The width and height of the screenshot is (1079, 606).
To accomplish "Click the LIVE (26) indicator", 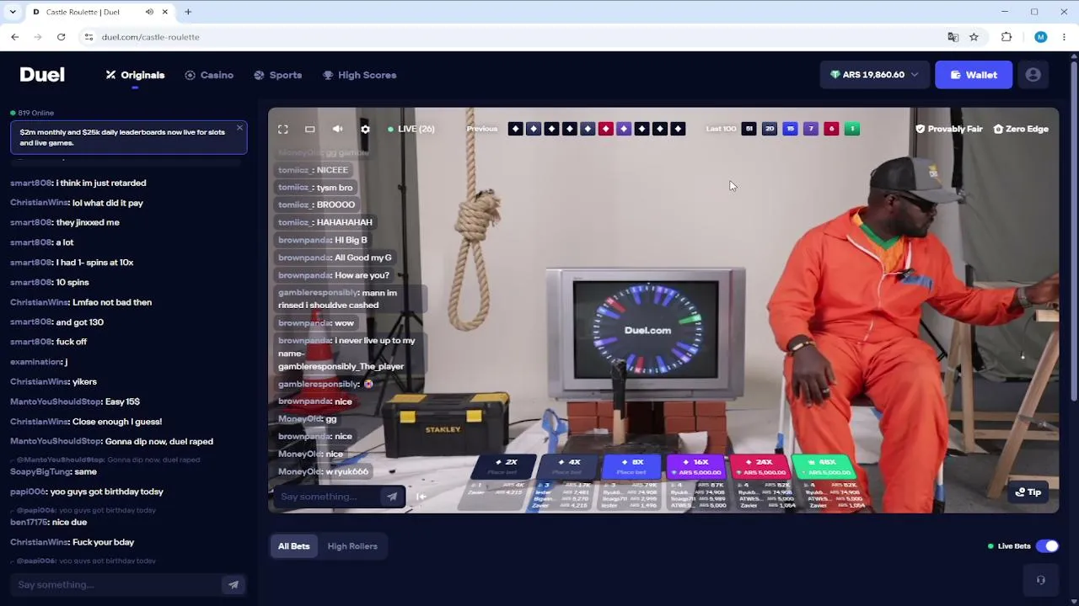I will (411, 129).
